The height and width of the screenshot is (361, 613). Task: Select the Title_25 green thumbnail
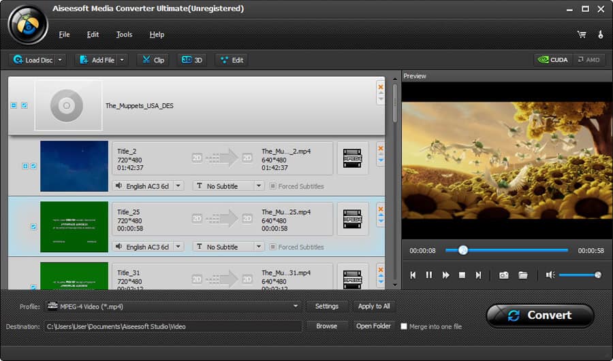[74, 227]
